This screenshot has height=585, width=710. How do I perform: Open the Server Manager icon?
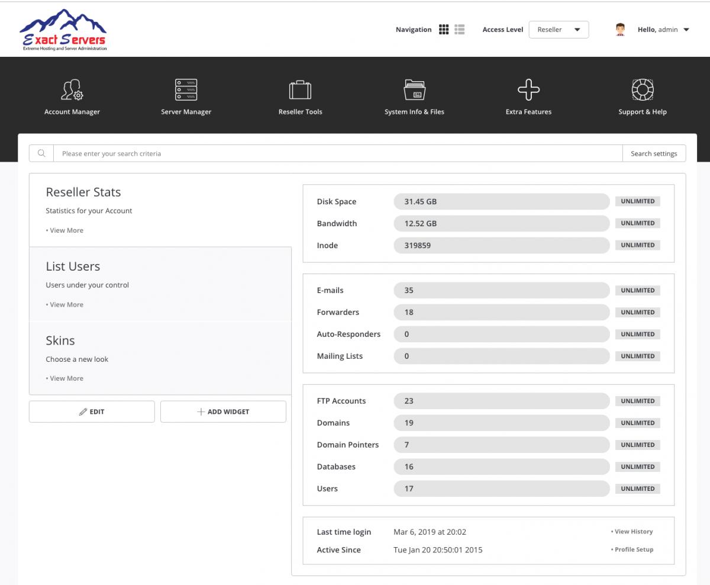click(186, 91)
